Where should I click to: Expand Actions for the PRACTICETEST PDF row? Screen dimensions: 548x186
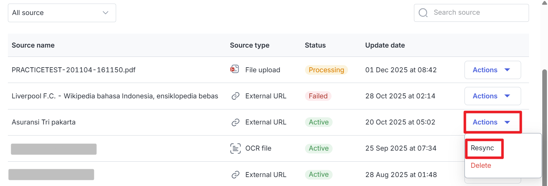click(492, 70)
